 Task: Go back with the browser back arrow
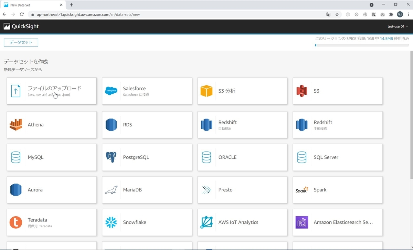pos(4,14)
